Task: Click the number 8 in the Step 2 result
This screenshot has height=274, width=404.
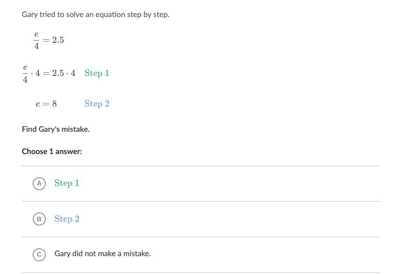Action: pos(55,104)
